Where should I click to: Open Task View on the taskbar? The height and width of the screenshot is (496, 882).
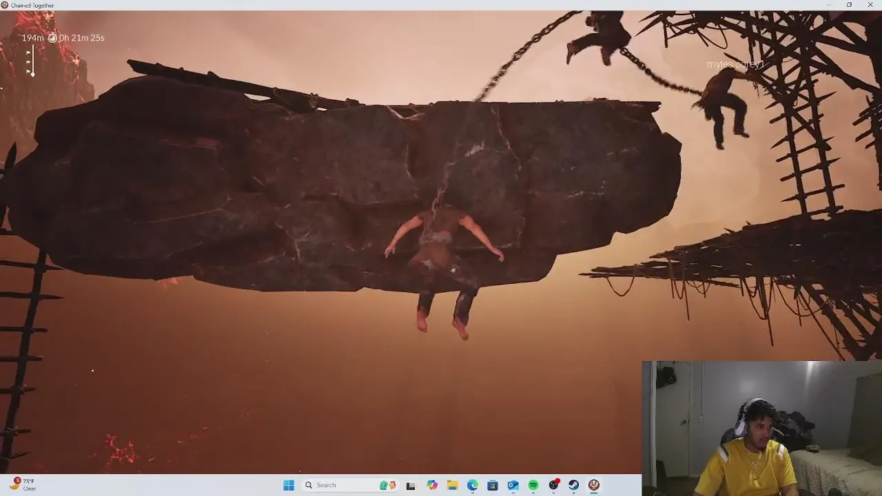411,485
